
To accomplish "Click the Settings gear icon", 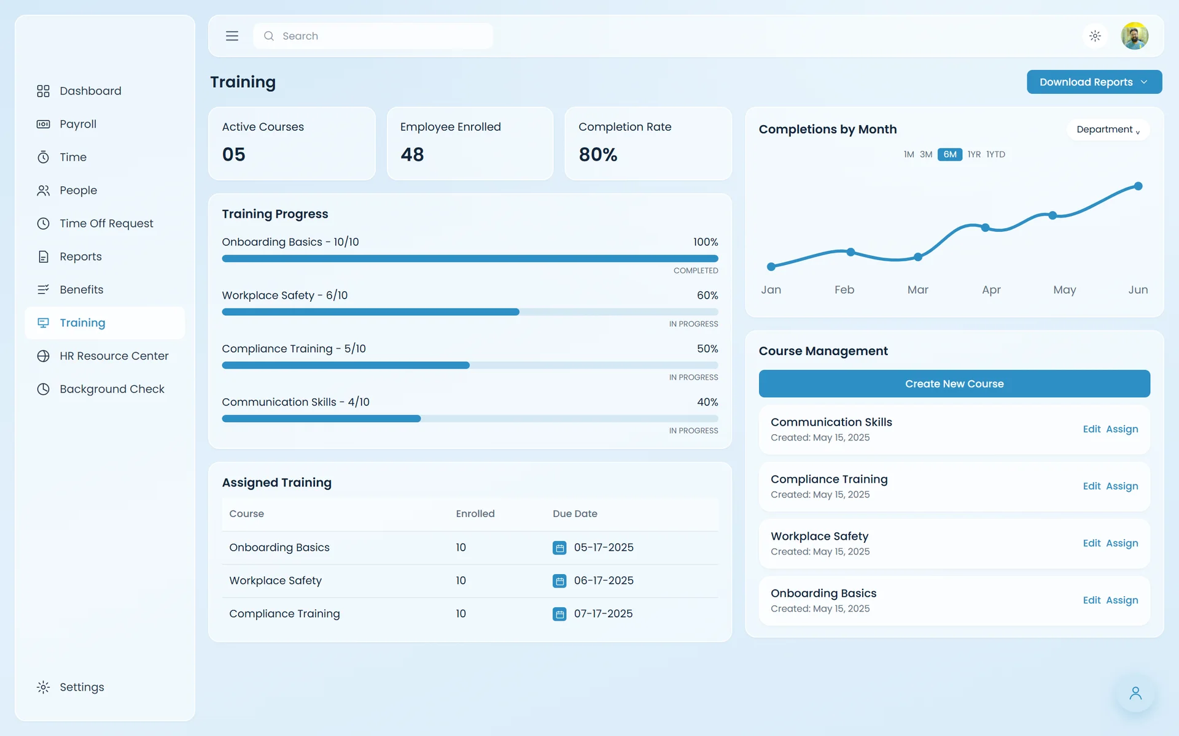I will point(43,687).
